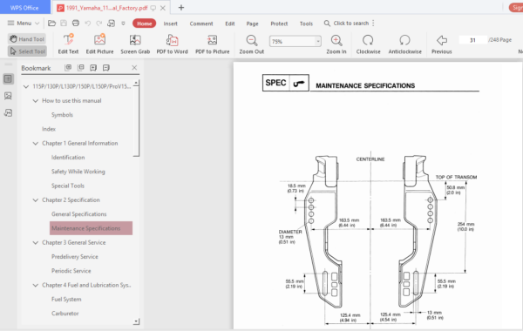Click the expand all bookmarks icon
Image resolution: width=523 pixels, height=331 pixels.
pos(68,68)
